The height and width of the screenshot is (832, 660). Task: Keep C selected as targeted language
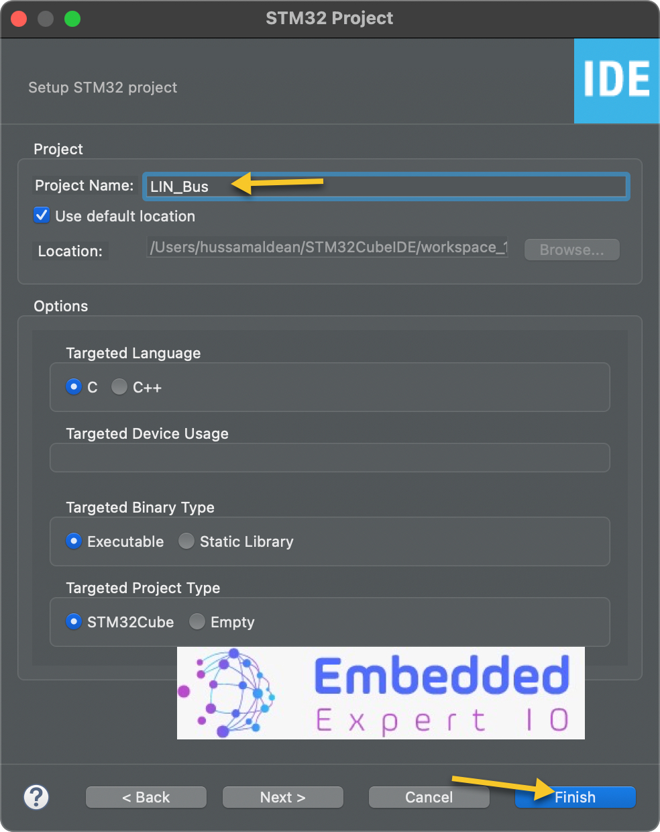point(73,386)
